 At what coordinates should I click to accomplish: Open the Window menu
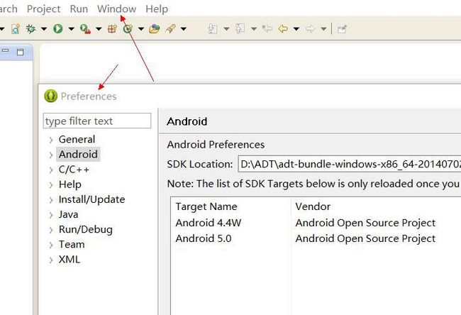(x=117, y=9)
